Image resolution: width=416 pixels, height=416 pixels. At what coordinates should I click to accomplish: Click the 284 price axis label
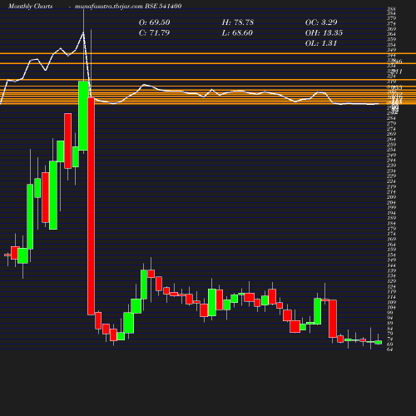tap(391, 118)
